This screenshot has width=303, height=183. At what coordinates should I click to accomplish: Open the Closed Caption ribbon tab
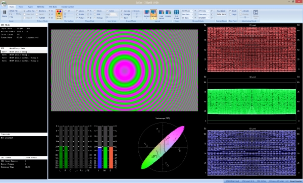coord(68,7)
